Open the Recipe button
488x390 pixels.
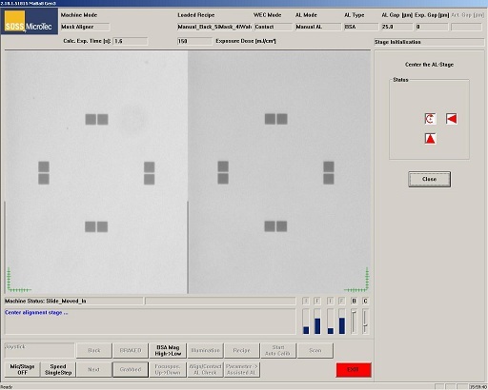tap(242, 350)
